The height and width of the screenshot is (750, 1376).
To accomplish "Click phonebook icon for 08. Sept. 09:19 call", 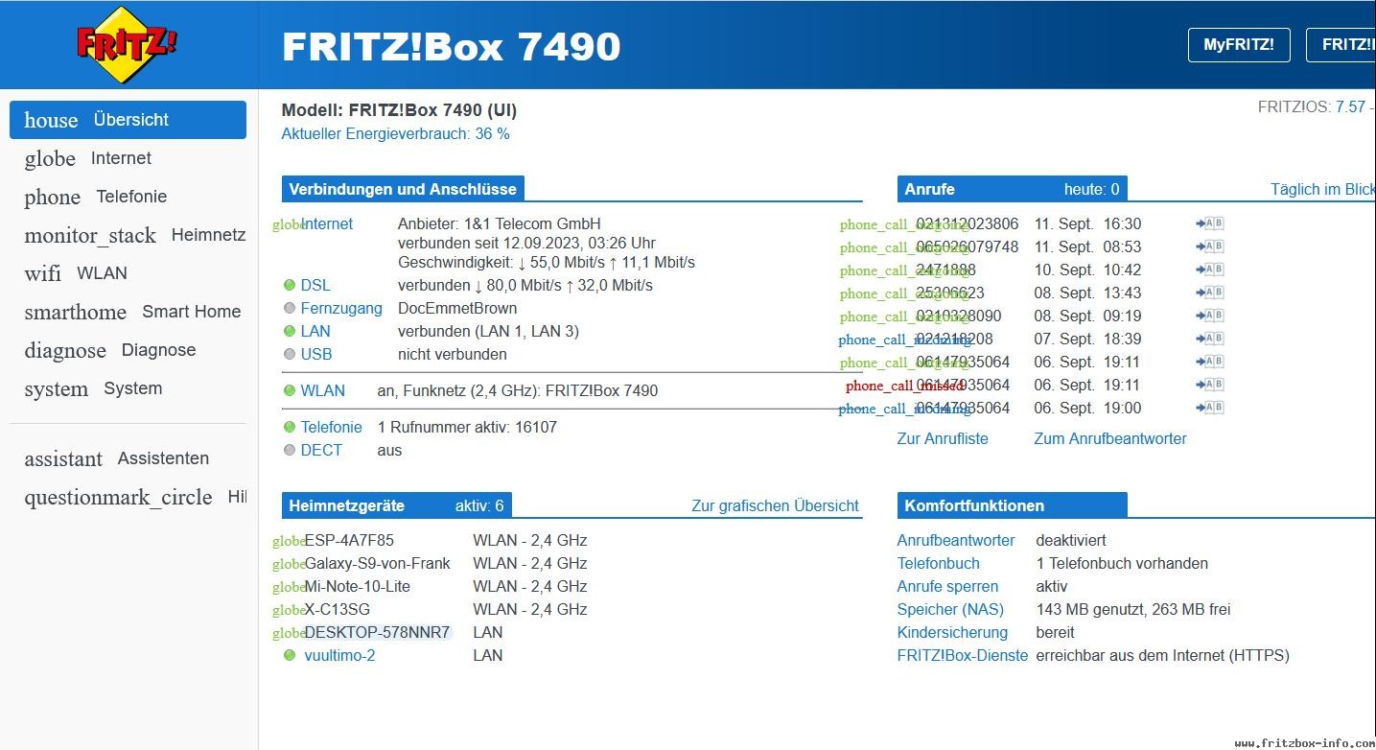I will click(x=1210, y=316).
